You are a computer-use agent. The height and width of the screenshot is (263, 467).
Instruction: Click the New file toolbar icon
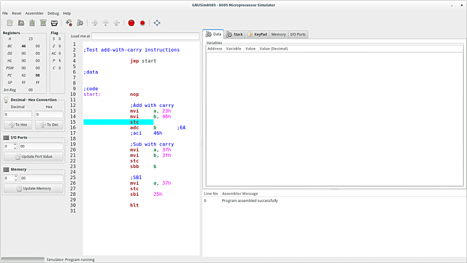coord(10,23)
